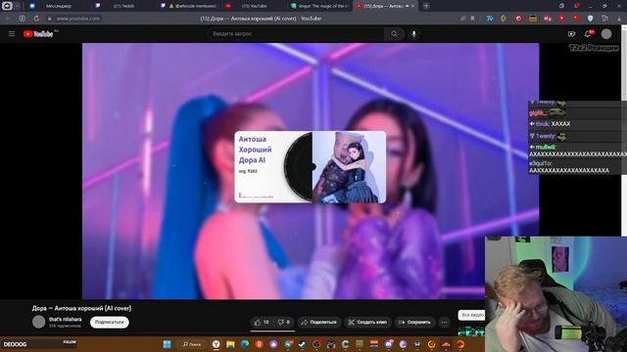Open the Create video camera icon
627x352 pixels.
point(571,34)
